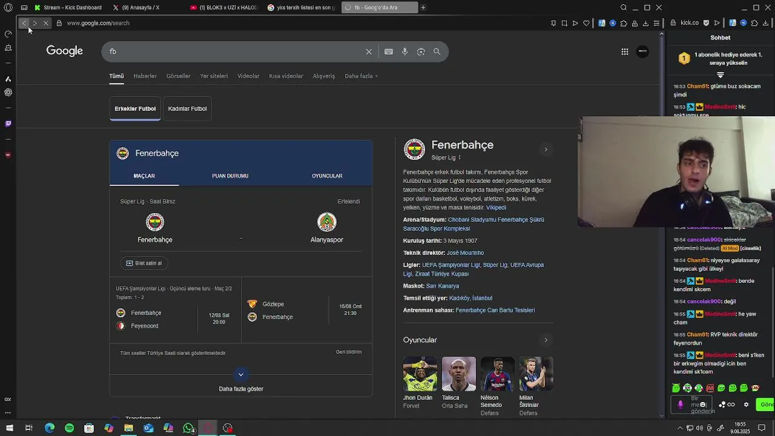The height and width of the screenshot is (436, 775).
Task: Open Fenerbahçe knowledge panel arrow
Action: point(546,150)
